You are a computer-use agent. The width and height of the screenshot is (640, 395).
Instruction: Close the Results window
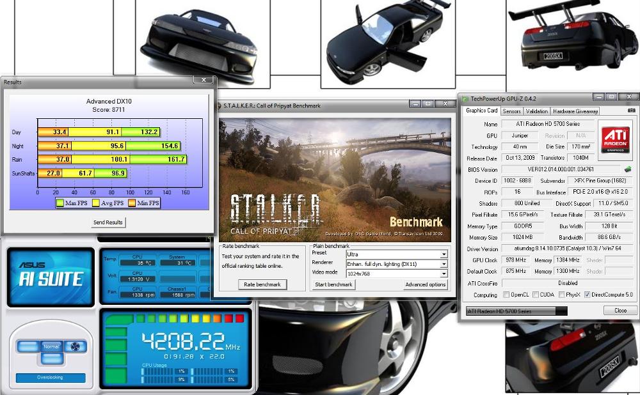(x=204, y=80)
